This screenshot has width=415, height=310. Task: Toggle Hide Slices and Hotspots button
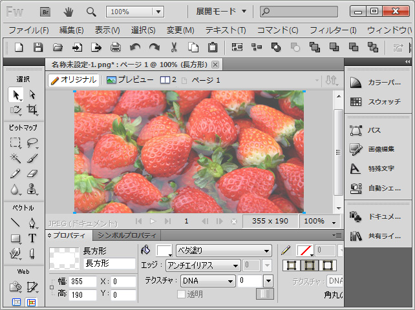coord(16,302)
